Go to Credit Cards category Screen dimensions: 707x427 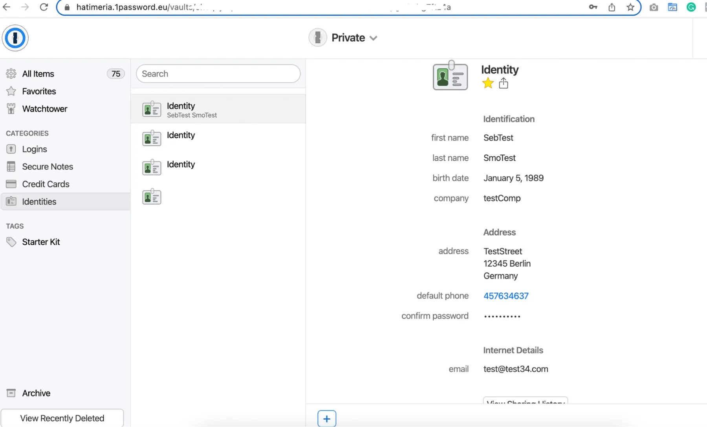[46, 184]
